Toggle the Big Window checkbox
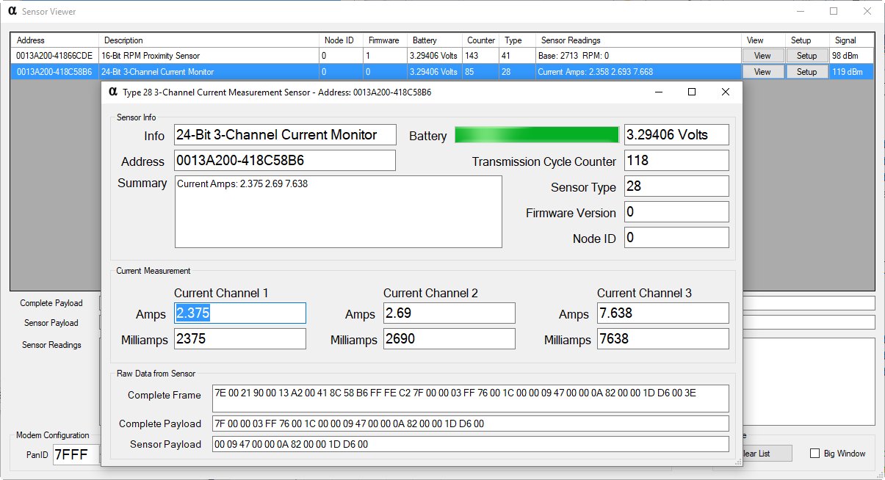885x480 pixels. tap(814, 454)
